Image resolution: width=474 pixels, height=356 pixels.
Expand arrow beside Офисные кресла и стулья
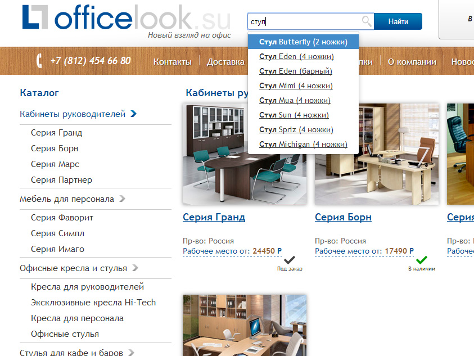135,268
